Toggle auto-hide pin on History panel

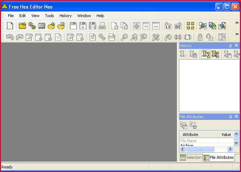(230, 46)
